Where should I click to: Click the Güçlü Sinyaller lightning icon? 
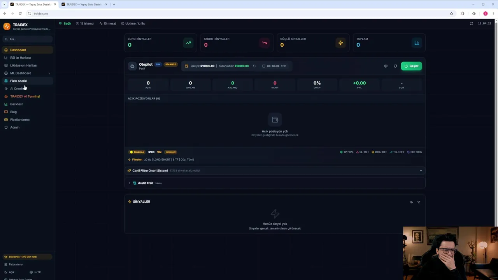(x=340, y=43)
